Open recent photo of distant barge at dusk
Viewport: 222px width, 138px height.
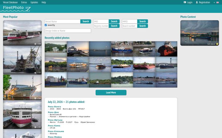click(x=100, y=49)
